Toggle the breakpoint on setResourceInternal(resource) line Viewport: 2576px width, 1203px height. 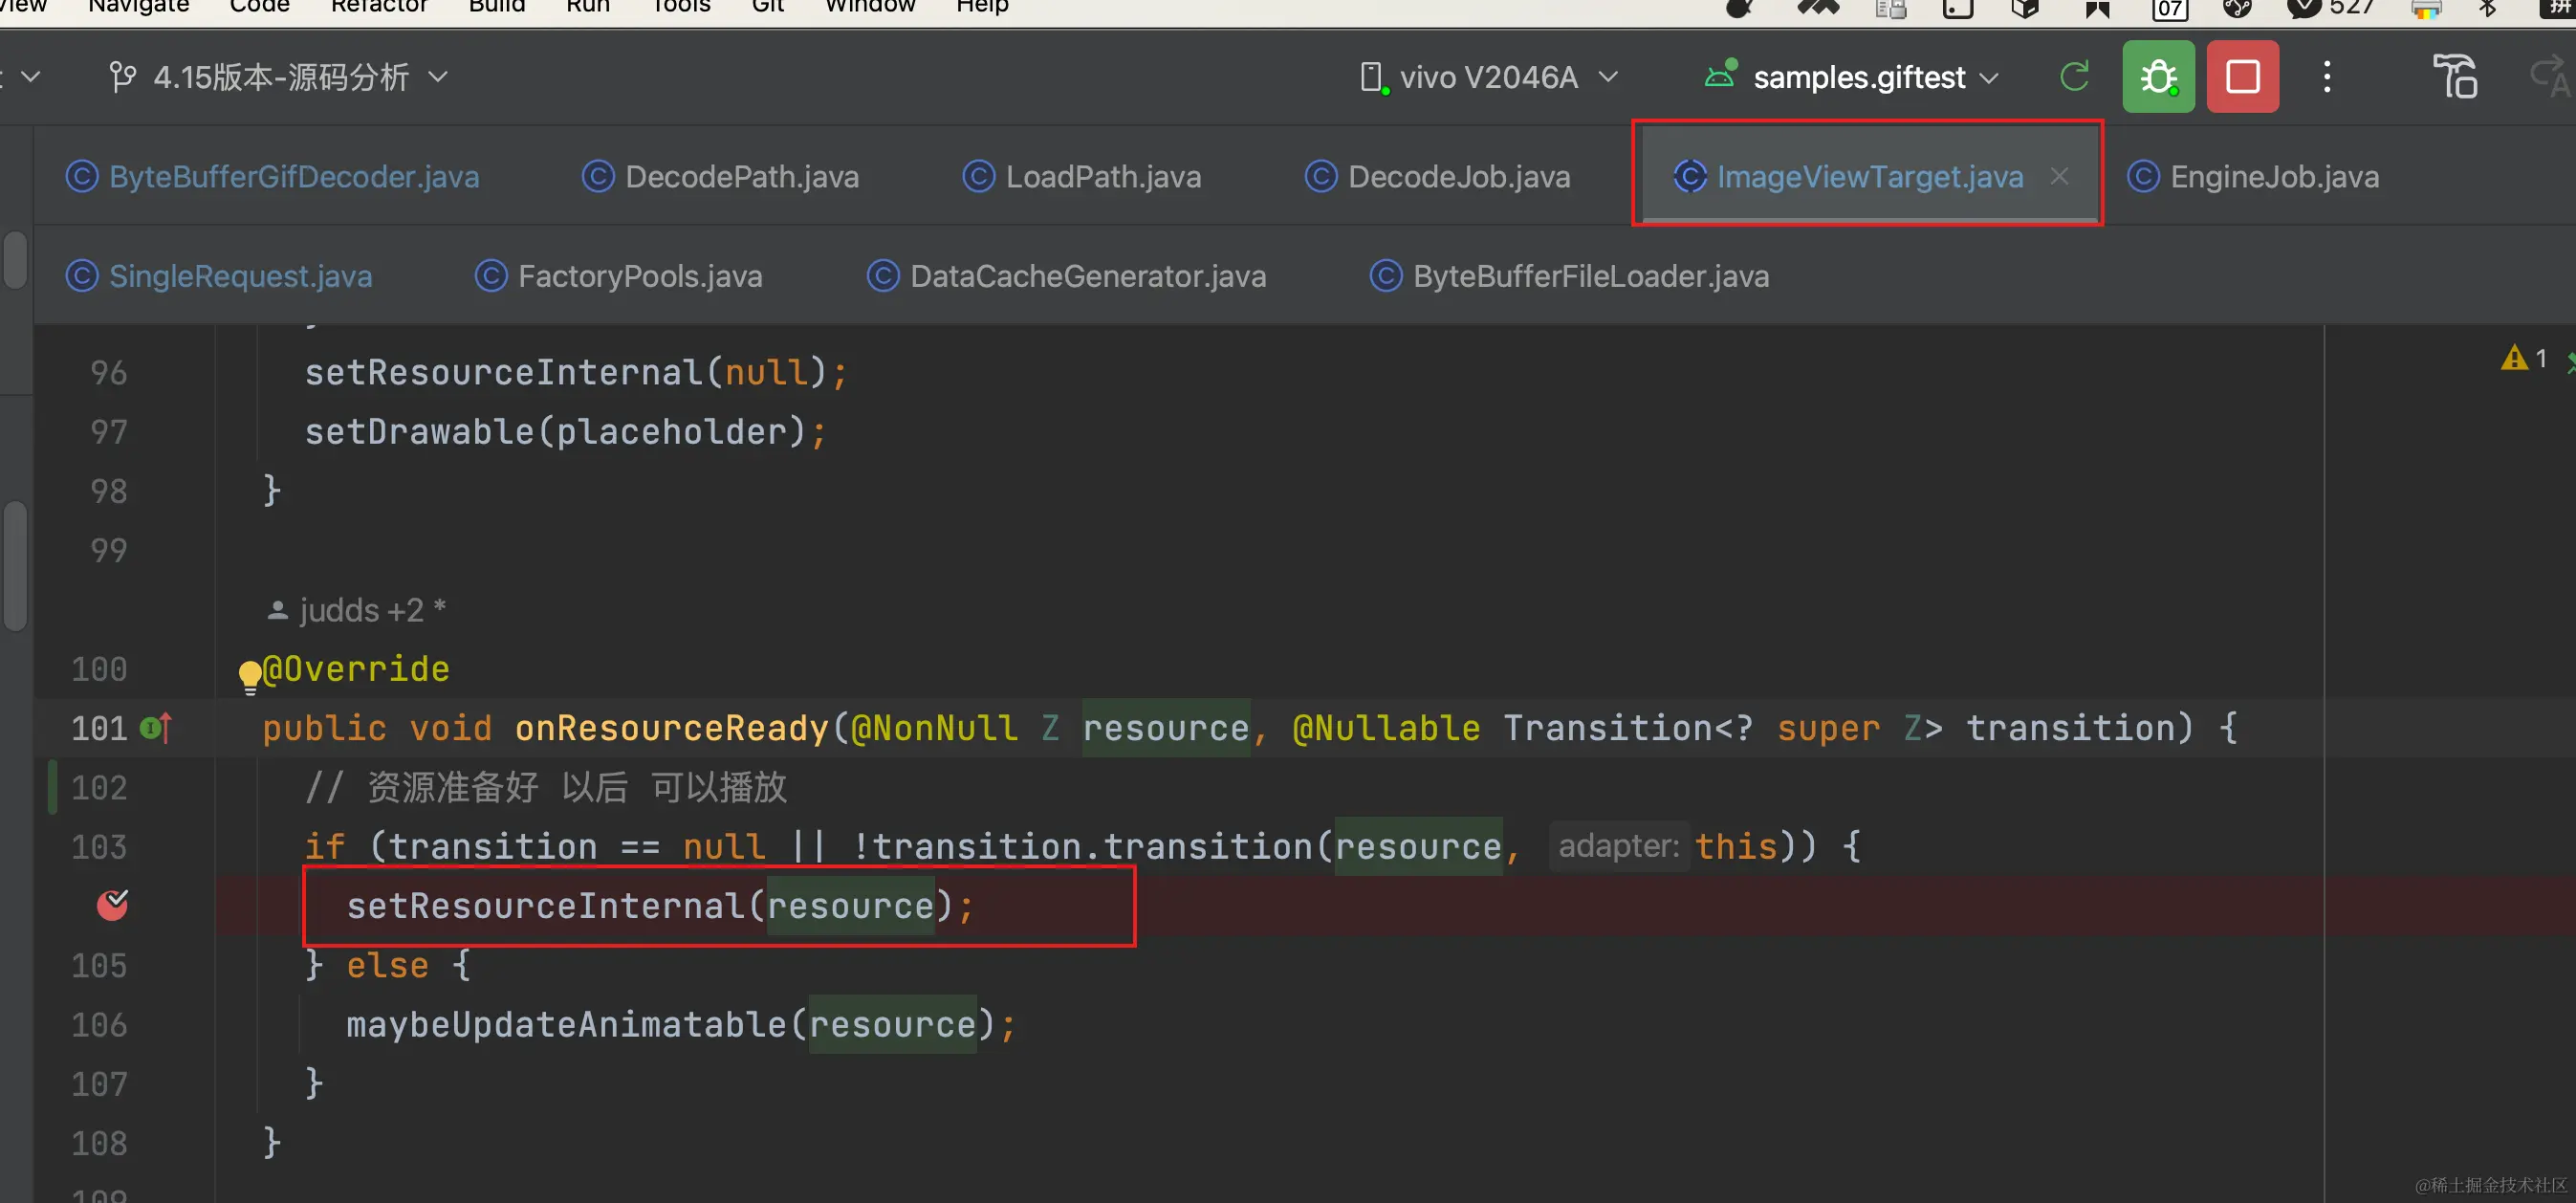[x=112, y=905]
